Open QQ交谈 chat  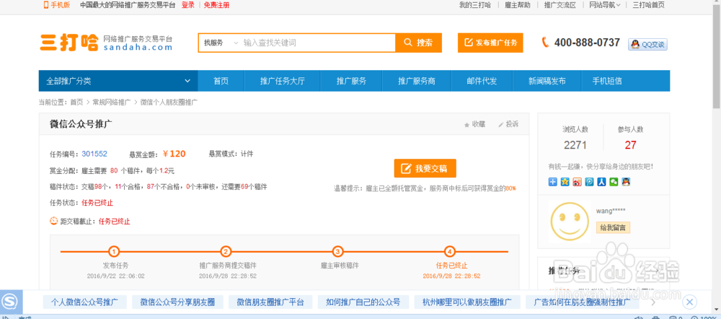click(x=647, y=44)
